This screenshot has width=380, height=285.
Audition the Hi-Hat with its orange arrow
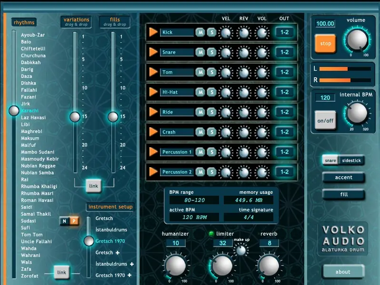tap(153, 92)
